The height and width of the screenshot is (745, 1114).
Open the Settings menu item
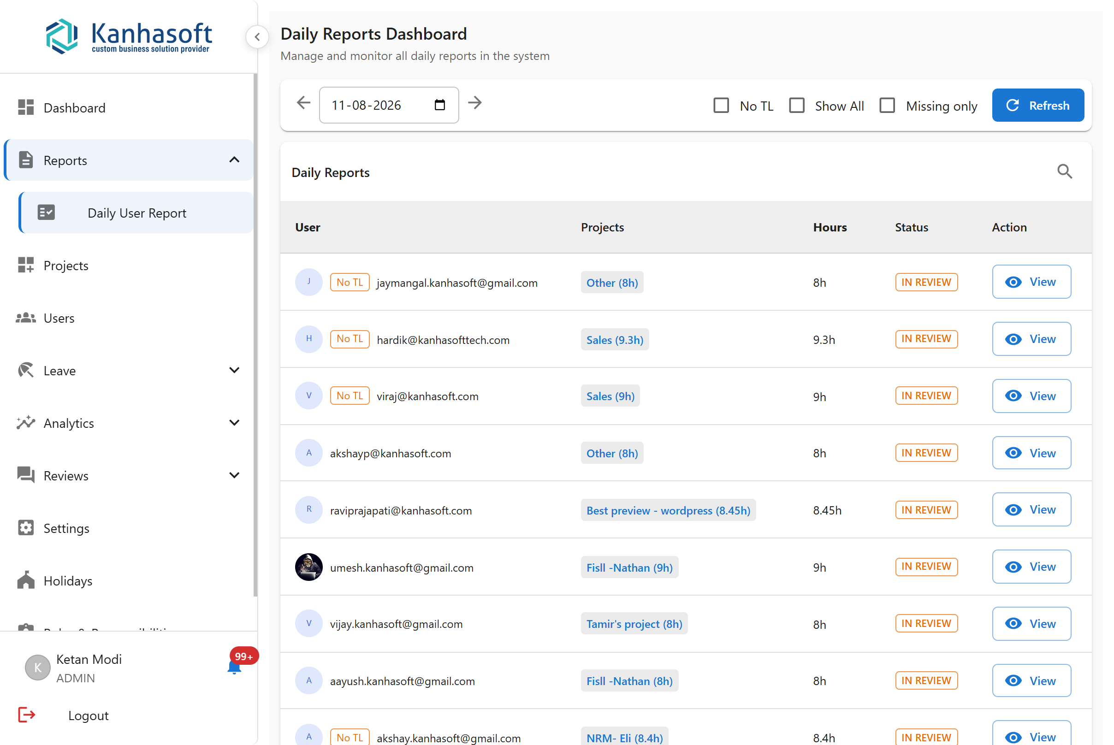pos(128,528)
